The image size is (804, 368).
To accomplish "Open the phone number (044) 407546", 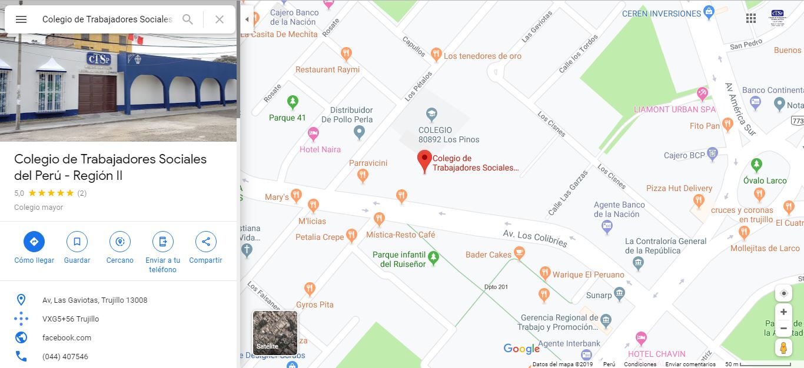I will (x=65, y=356).
